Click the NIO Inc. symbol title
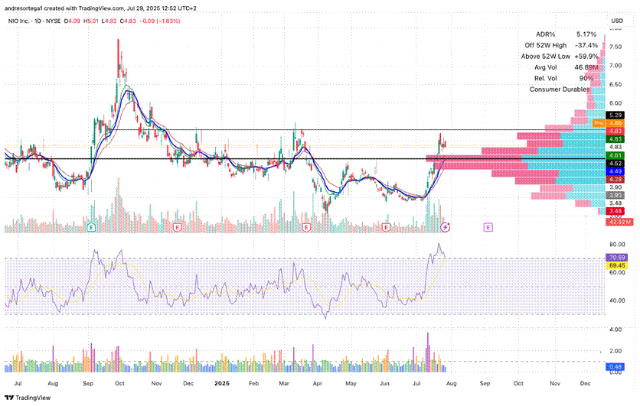The image size is (640, 406). [x=19, y=21]
